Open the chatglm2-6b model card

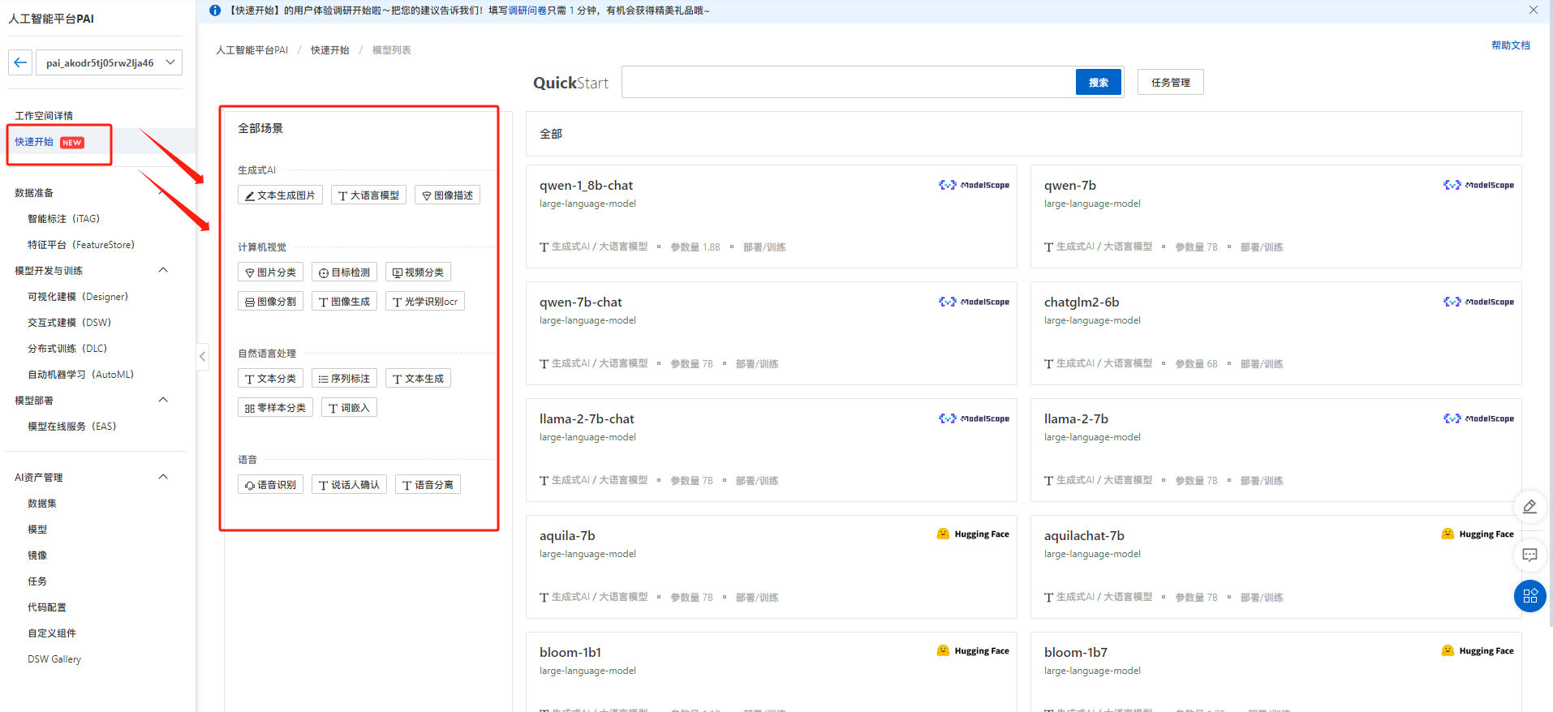1276,333
